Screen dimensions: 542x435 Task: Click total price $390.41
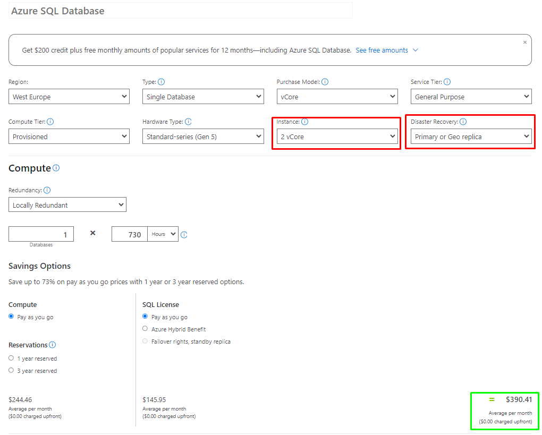519,400
